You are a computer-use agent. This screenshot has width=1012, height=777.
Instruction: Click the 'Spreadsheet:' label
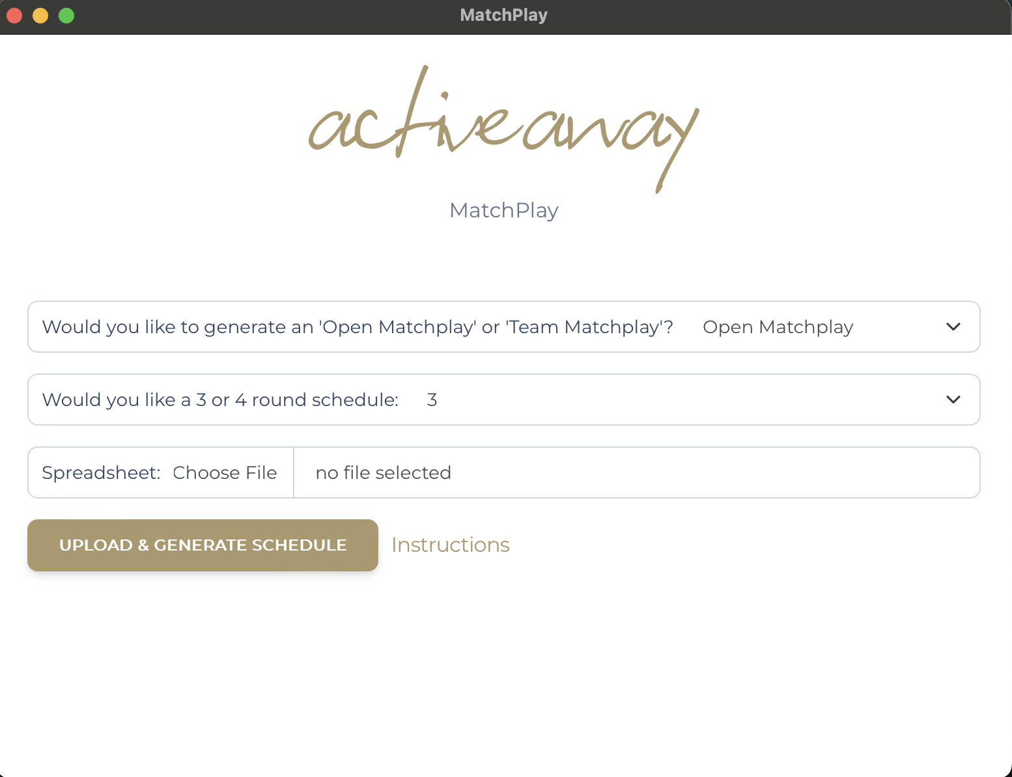point(101,472)
